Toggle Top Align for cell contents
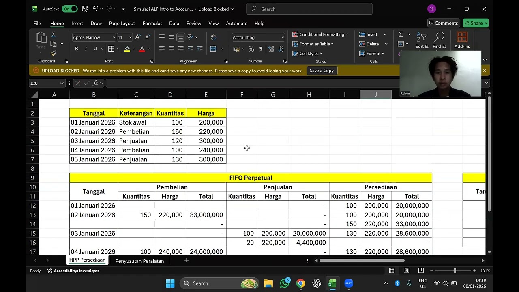 [162, 37]
